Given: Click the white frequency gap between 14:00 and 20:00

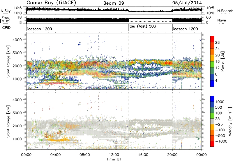Looking at the screenshot, I should [x=150, y=20].
